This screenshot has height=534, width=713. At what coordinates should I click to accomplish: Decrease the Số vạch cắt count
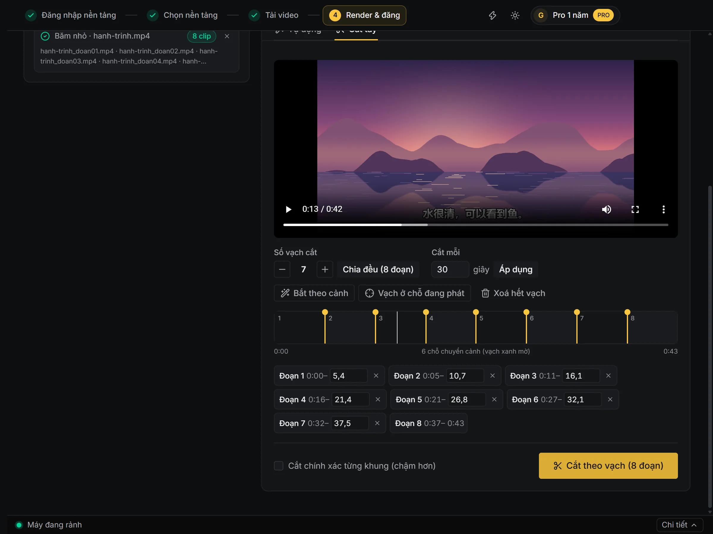coord(282,269)
